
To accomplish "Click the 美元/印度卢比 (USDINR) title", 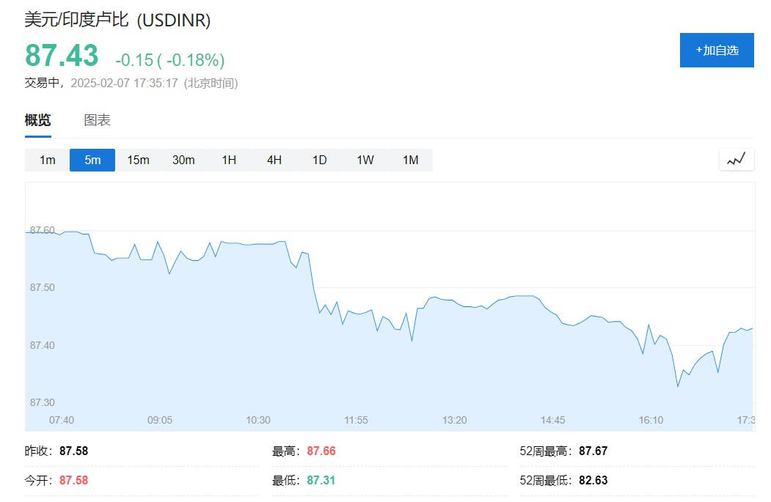I will (x=117, y=20).
